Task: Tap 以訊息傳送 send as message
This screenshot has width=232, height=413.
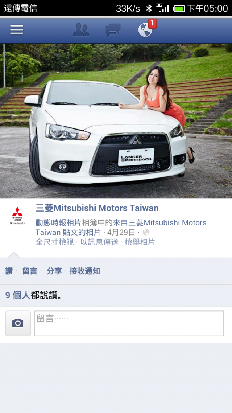Action: coord(99,242)
